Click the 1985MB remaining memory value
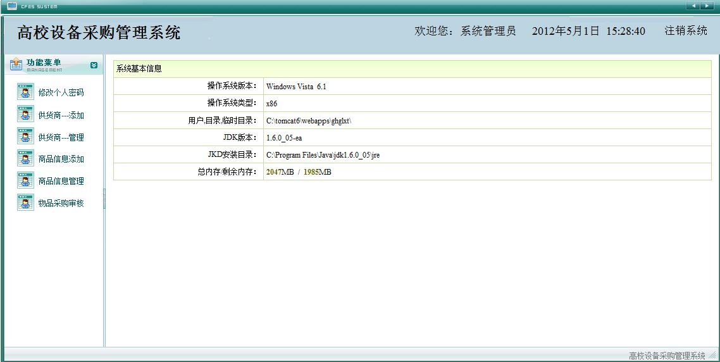Image resolution: width=720 pixels, height=362 pixels. 318,172
